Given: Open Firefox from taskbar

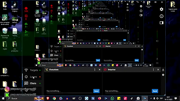Looking at the screenshot, I should [99, 98].
